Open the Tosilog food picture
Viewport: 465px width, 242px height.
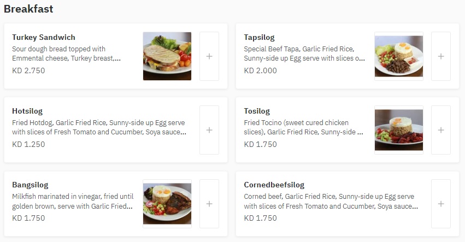pos(398,130)
